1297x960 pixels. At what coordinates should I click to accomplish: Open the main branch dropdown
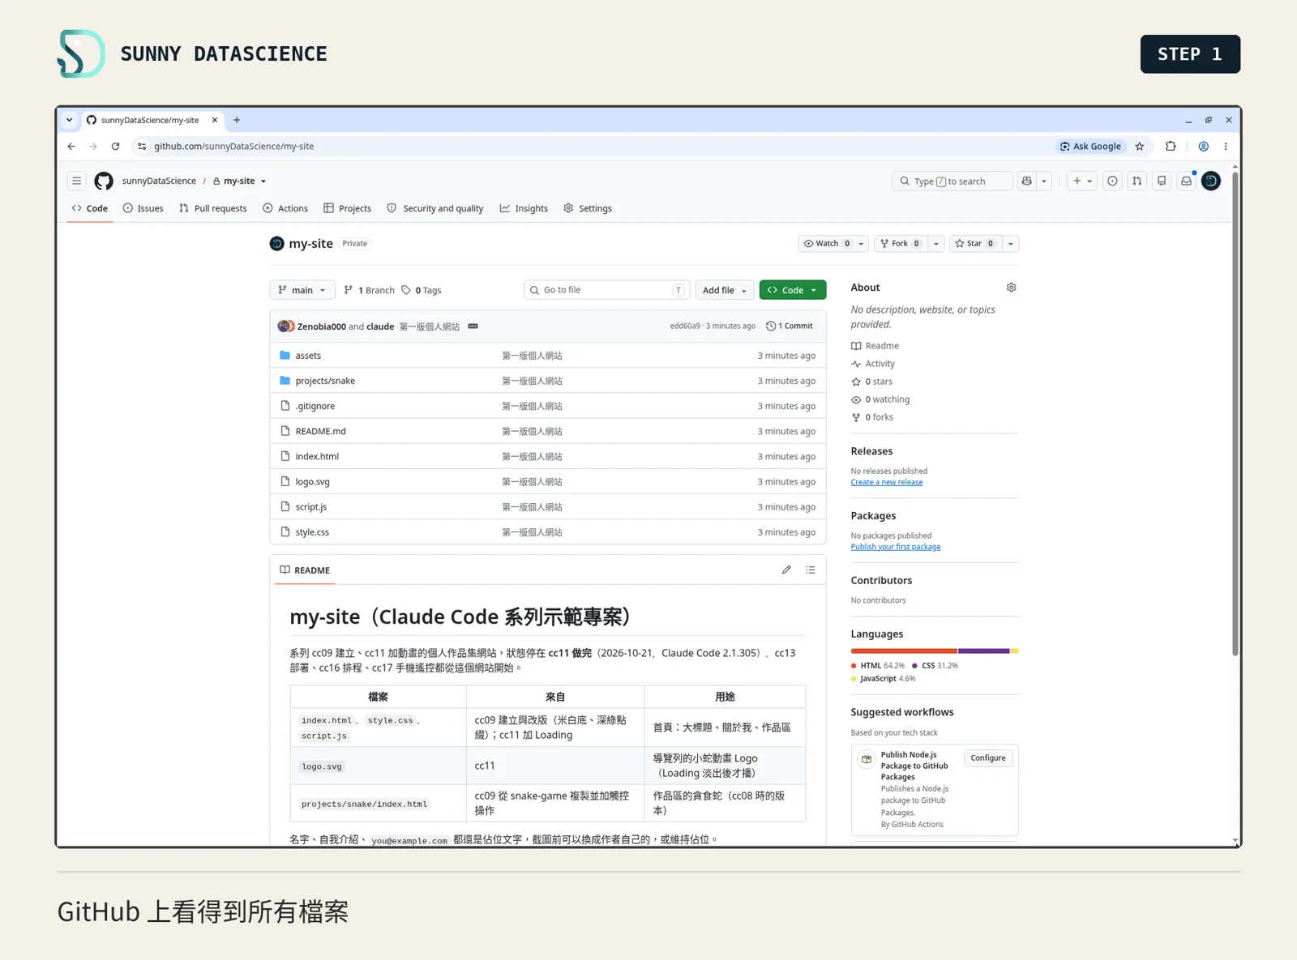[x=302, y=290]
